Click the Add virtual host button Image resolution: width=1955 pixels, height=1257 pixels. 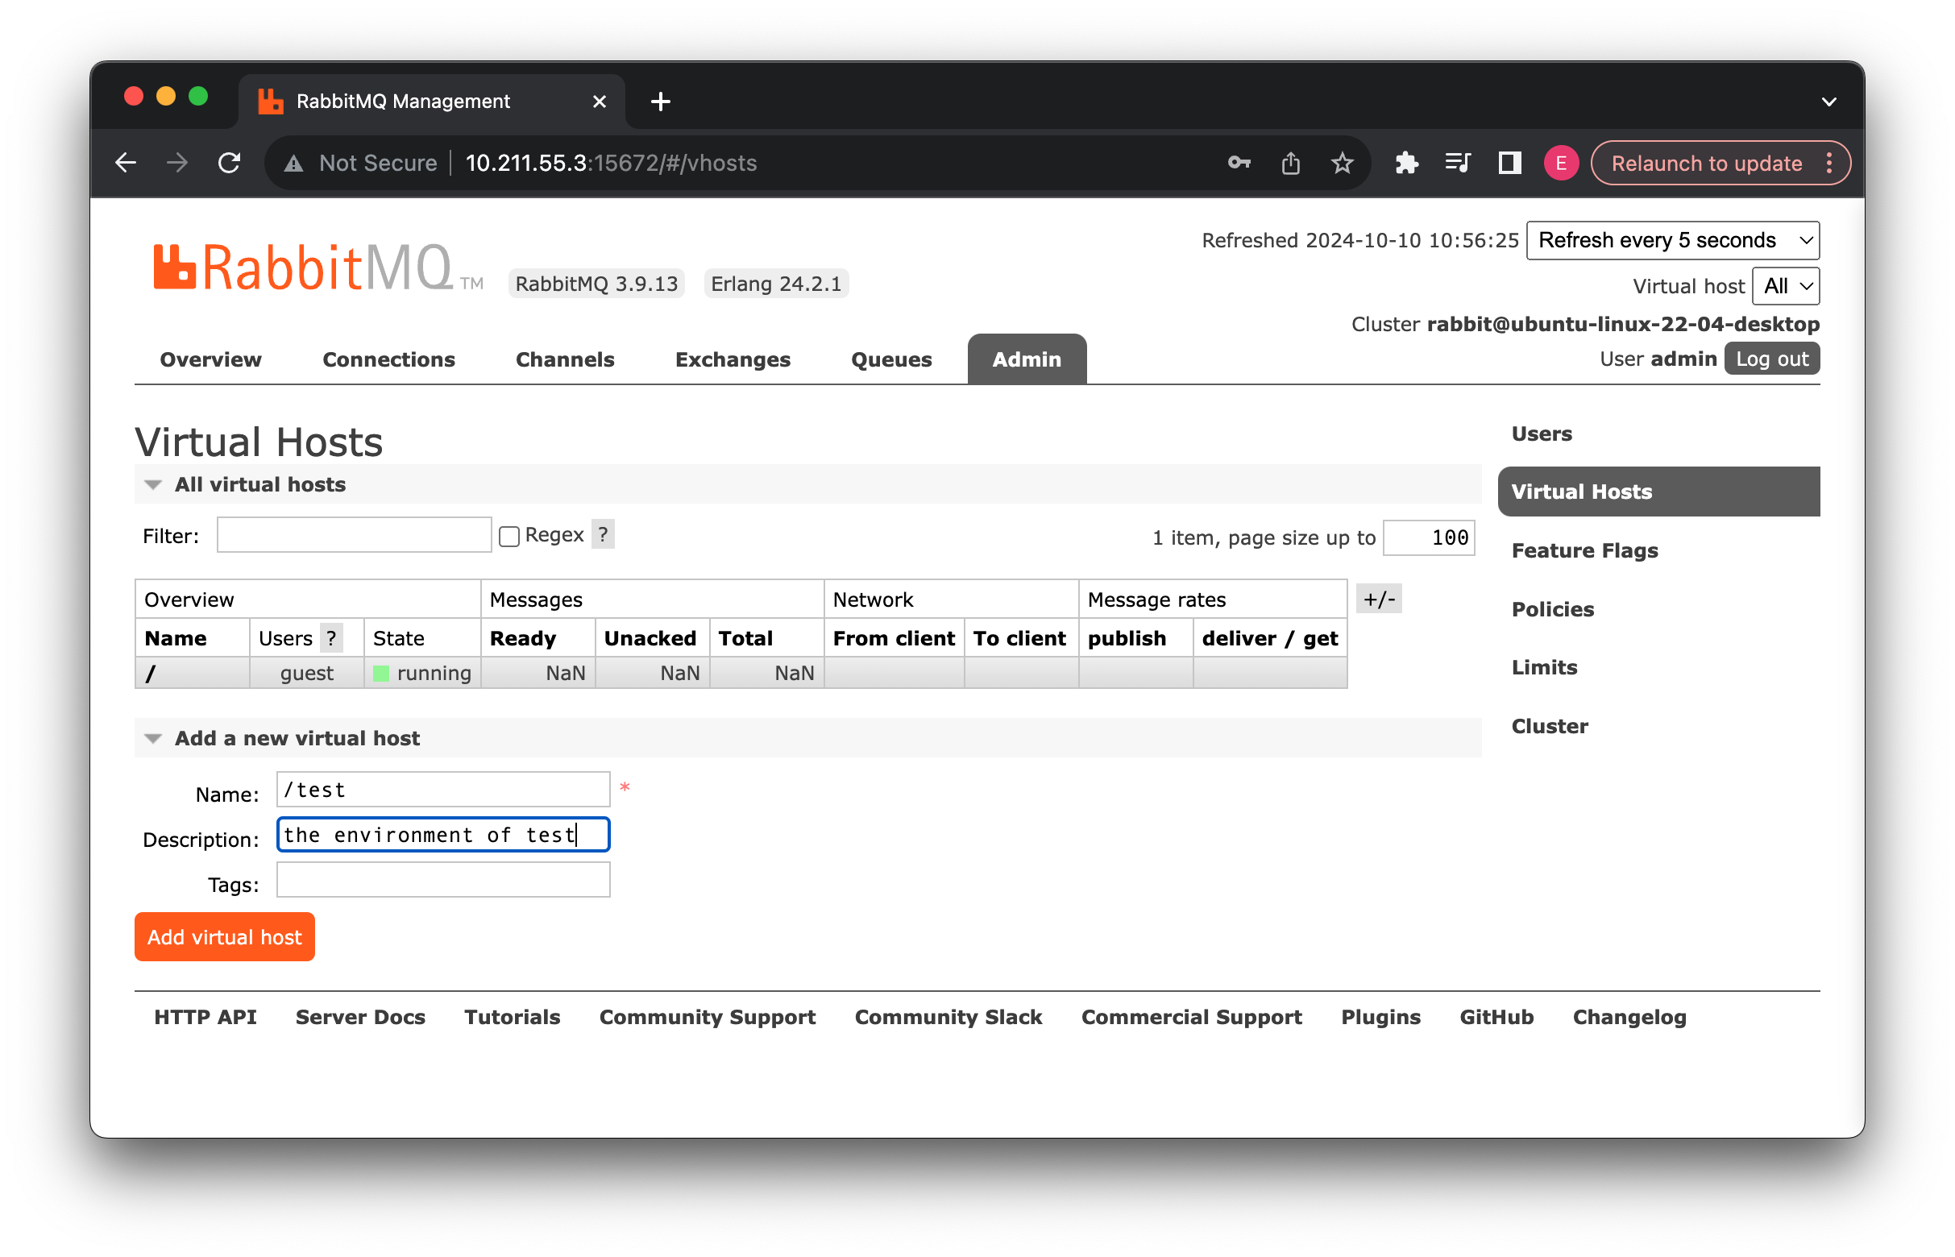225,936
